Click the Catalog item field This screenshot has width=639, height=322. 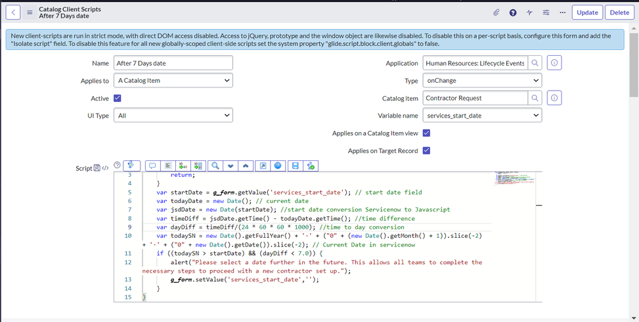[x=475, y=98]
